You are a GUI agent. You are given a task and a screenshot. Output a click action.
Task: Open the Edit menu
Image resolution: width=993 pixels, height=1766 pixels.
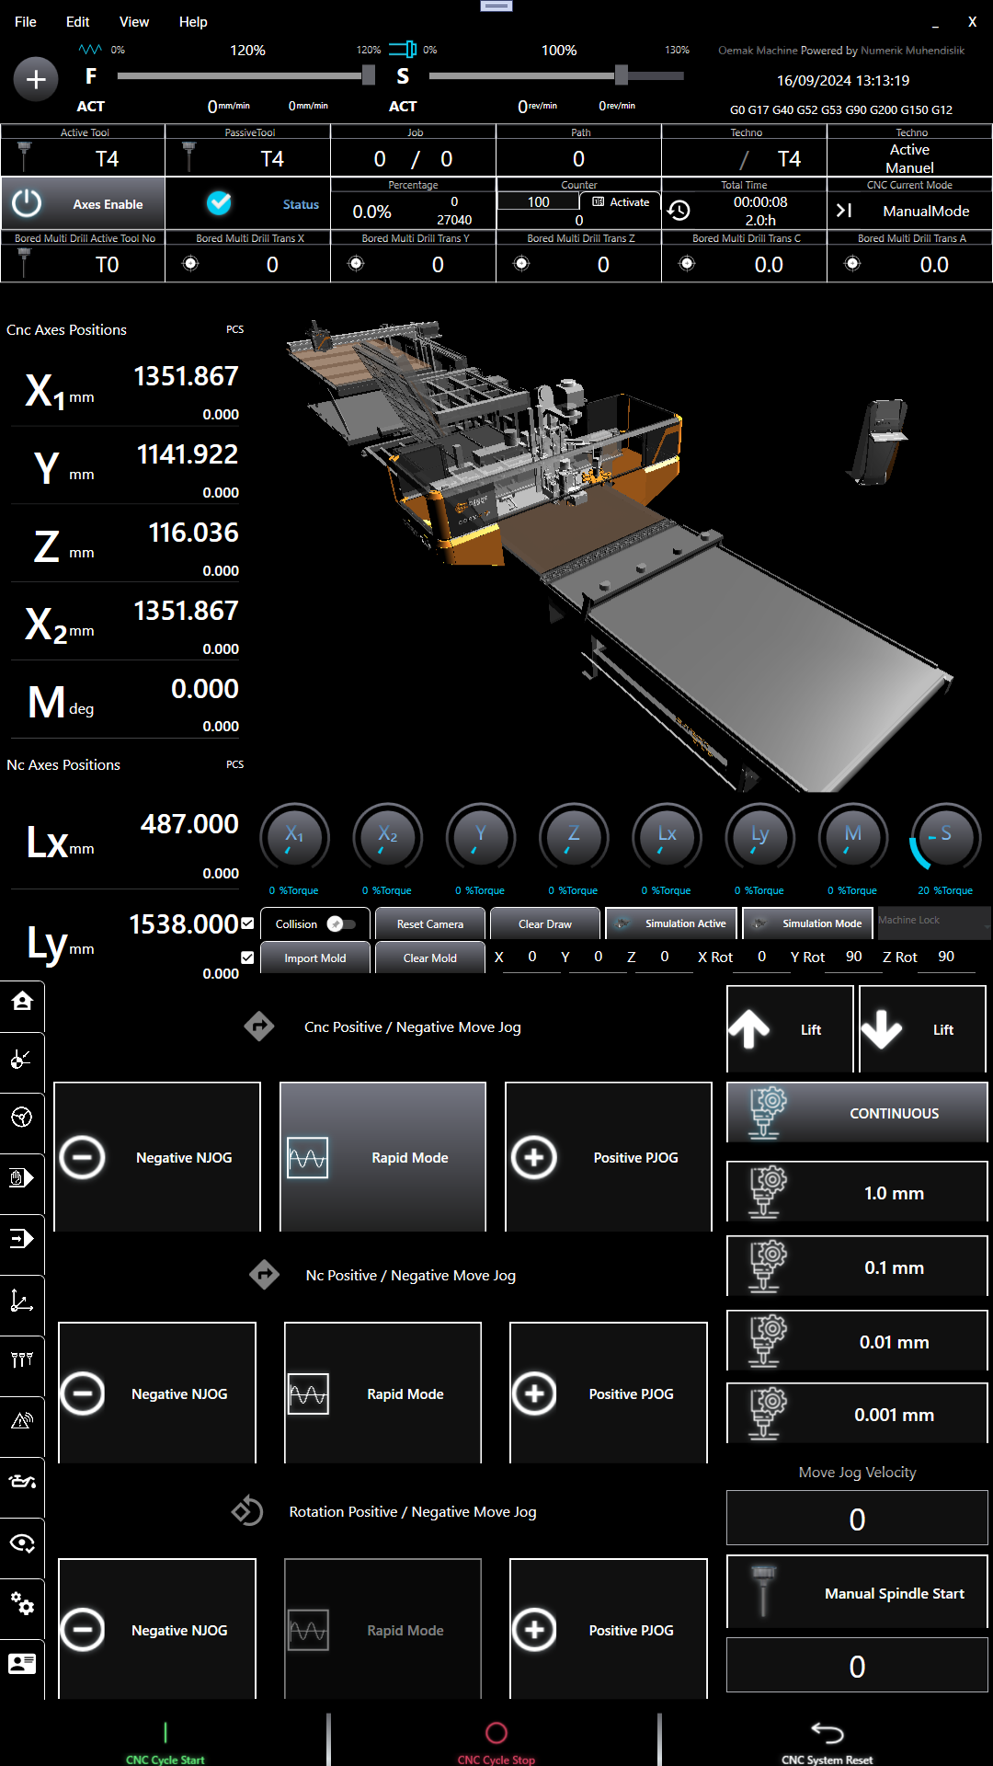pyautogui.click(x=78, y=22)
